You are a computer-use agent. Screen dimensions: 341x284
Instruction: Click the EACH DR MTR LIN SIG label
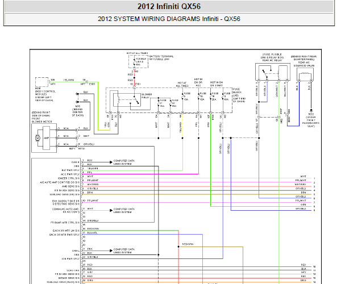[x=66, y=231]
